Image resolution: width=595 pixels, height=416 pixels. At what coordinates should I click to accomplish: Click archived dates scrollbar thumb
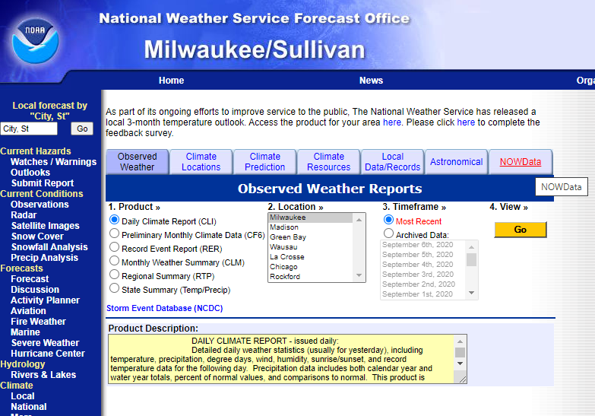(471, 259)
